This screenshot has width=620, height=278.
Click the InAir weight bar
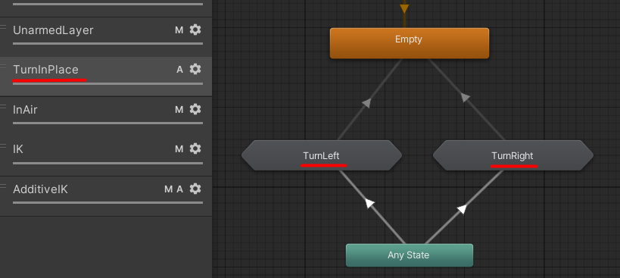[x=108, y=123]
